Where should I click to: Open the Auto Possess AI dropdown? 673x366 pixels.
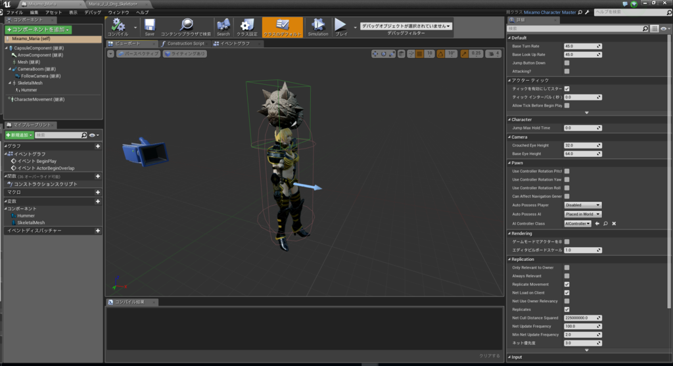582,214
